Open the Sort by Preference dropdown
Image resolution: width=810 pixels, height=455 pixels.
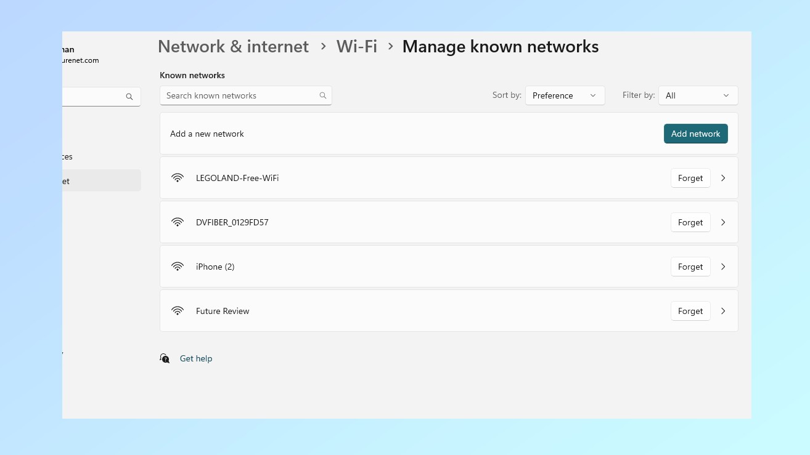(x=564, y=95)
